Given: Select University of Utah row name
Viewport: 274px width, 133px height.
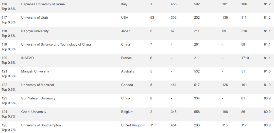Looking at the screenshot, I should coord(35,18).
